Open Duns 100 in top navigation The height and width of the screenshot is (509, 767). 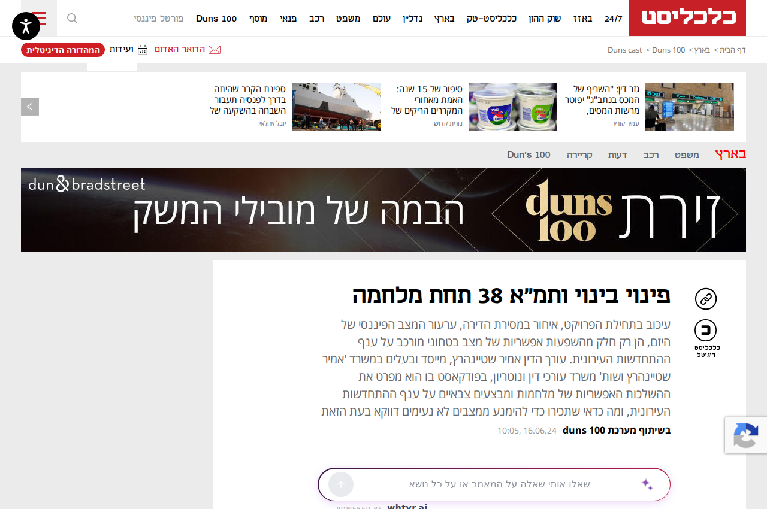pos(216,19)
